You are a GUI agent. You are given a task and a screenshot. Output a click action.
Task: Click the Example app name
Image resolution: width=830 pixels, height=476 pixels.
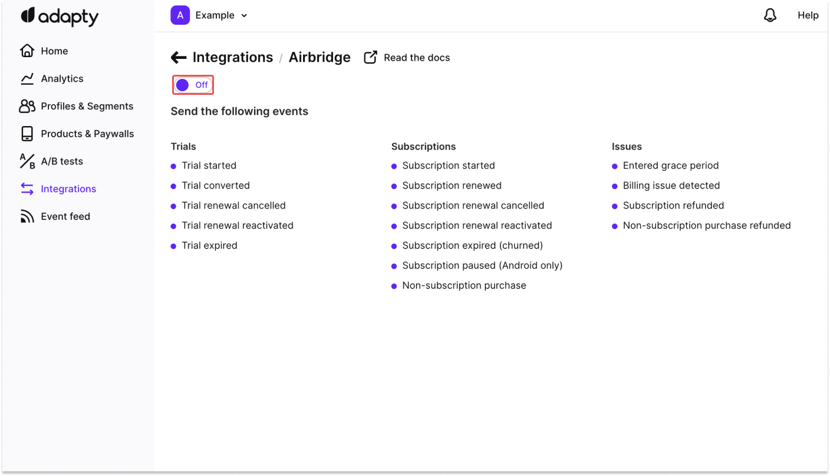tap(215, 15)
